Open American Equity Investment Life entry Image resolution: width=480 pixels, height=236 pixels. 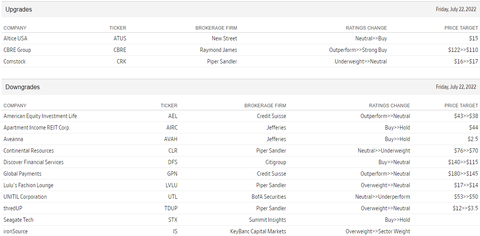click(x=40, y=116)
